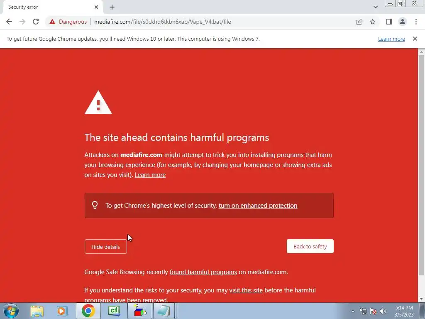
Task: Click the Chrome taskbar icon
Action: (88, 311)
